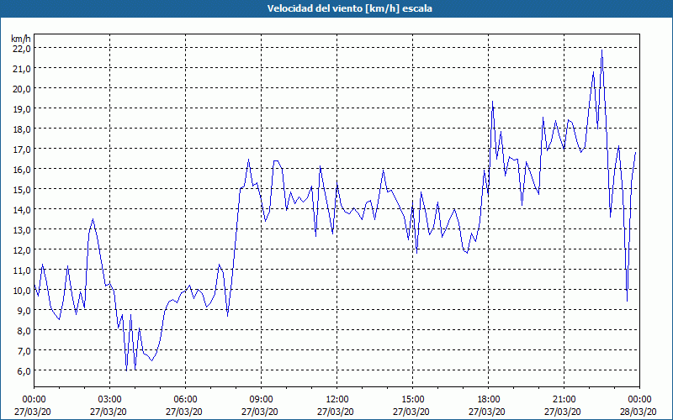Viewport: 673px width, 420px height.
Task: Pick the '8,0' y-axis value
Action: (x=24, y=330)
